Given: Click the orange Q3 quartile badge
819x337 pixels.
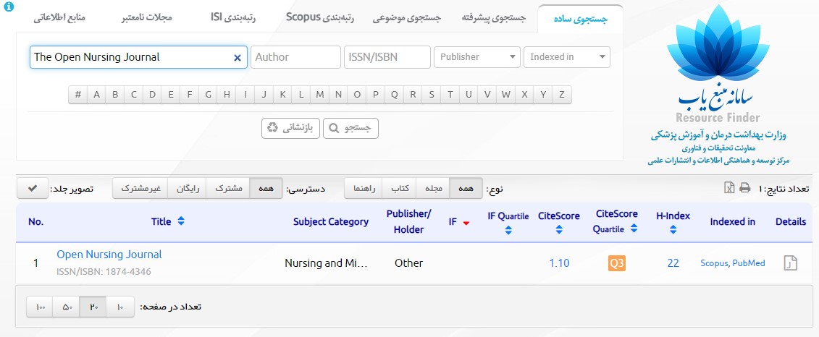Looking at the screenshot, I should point(617,263).
